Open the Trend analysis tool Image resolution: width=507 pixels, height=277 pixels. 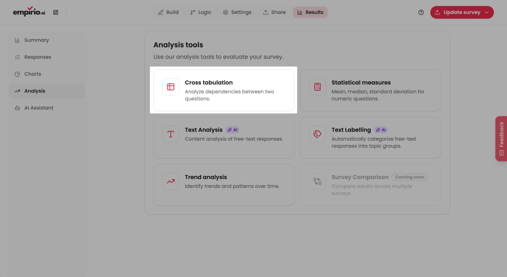pyautogui.click(x=224, y=185)
